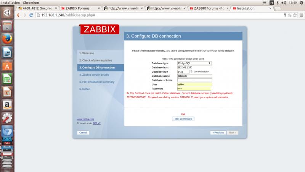The height and width of the screenshot is (172, 305).
Task: Click the Cancel button
Action: click(x=83, y=133)
